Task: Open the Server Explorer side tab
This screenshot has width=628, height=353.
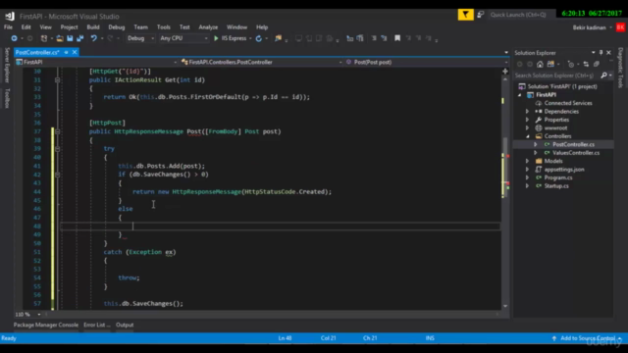Action: 7,65
